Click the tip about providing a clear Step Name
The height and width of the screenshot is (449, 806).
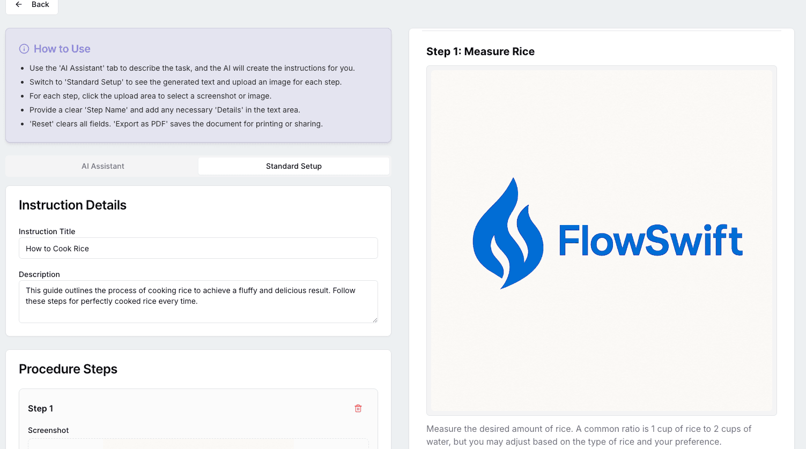[165, 110]
